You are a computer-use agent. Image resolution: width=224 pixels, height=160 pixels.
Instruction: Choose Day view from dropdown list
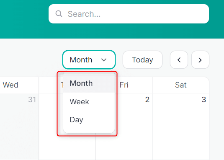click(x=89, y=119)
